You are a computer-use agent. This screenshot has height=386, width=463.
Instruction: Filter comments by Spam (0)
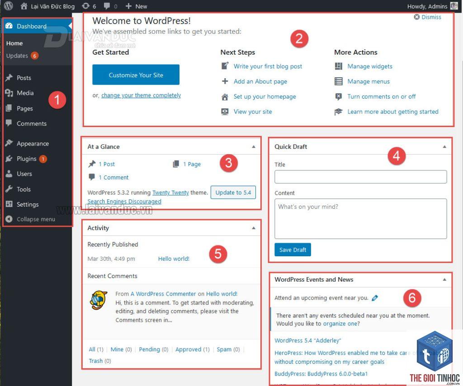click(x=228, y=349)
